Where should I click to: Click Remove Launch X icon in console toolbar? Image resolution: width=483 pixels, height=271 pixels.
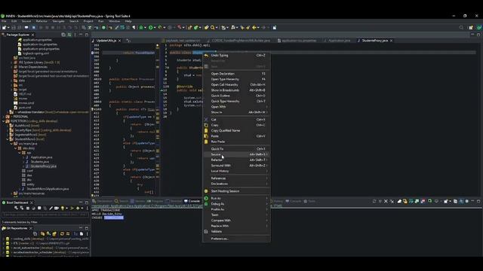pyautogui.click(x=386, y=201)
